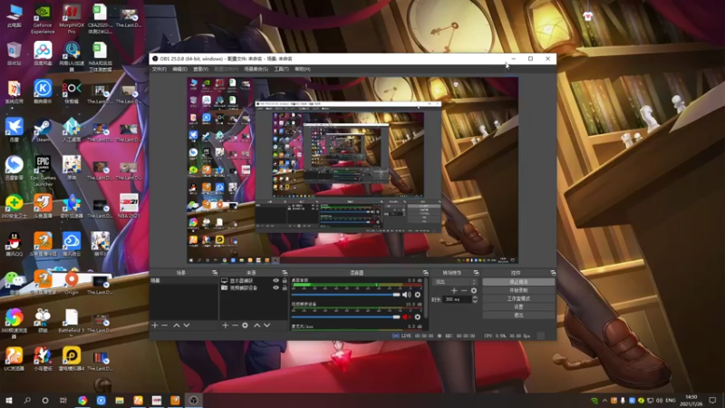Image resolution: width=725 pixels, height=408 pixels.
Task: Open Origin desktop shortcut
Action: tap(72, 283)
